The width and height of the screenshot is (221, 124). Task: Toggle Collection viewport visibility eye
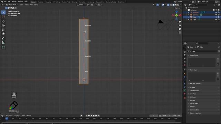pos(216,10)
